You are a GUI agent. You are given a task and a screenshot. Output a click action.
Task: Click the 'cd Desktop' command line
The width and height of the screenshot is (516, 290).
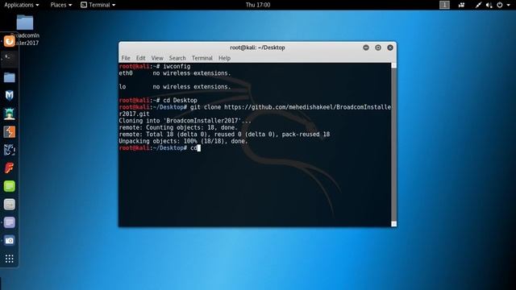(158, 100)
